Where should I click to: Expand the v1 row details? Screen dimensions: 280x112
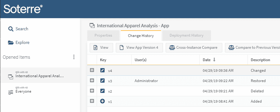click(92, 101)
